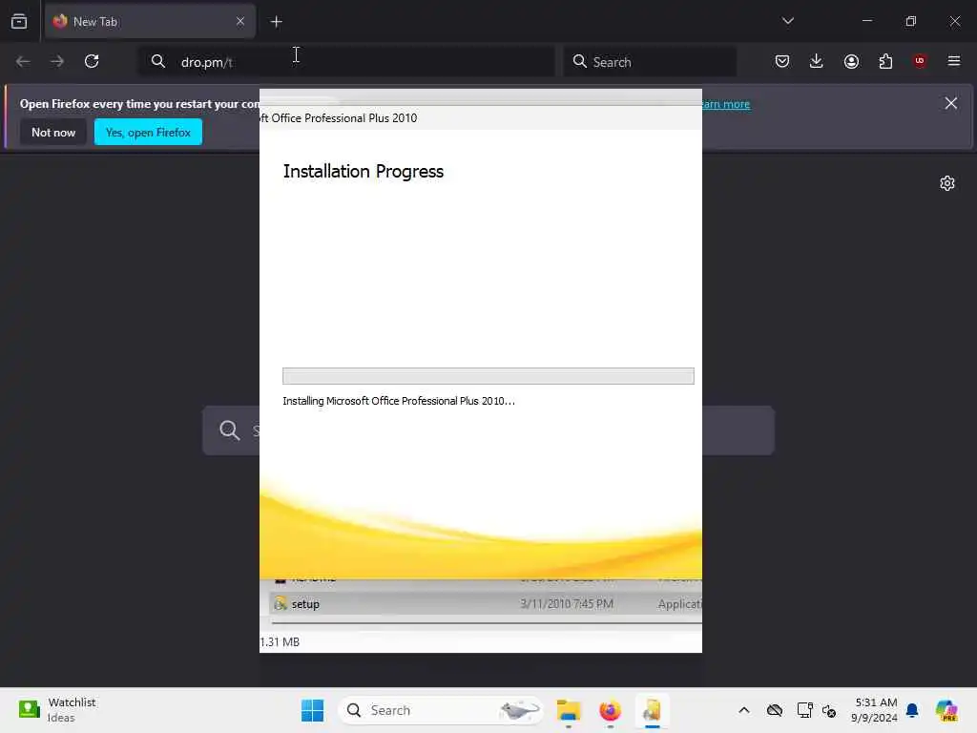Open the Extensions puzzle icon

click(885, 61)
